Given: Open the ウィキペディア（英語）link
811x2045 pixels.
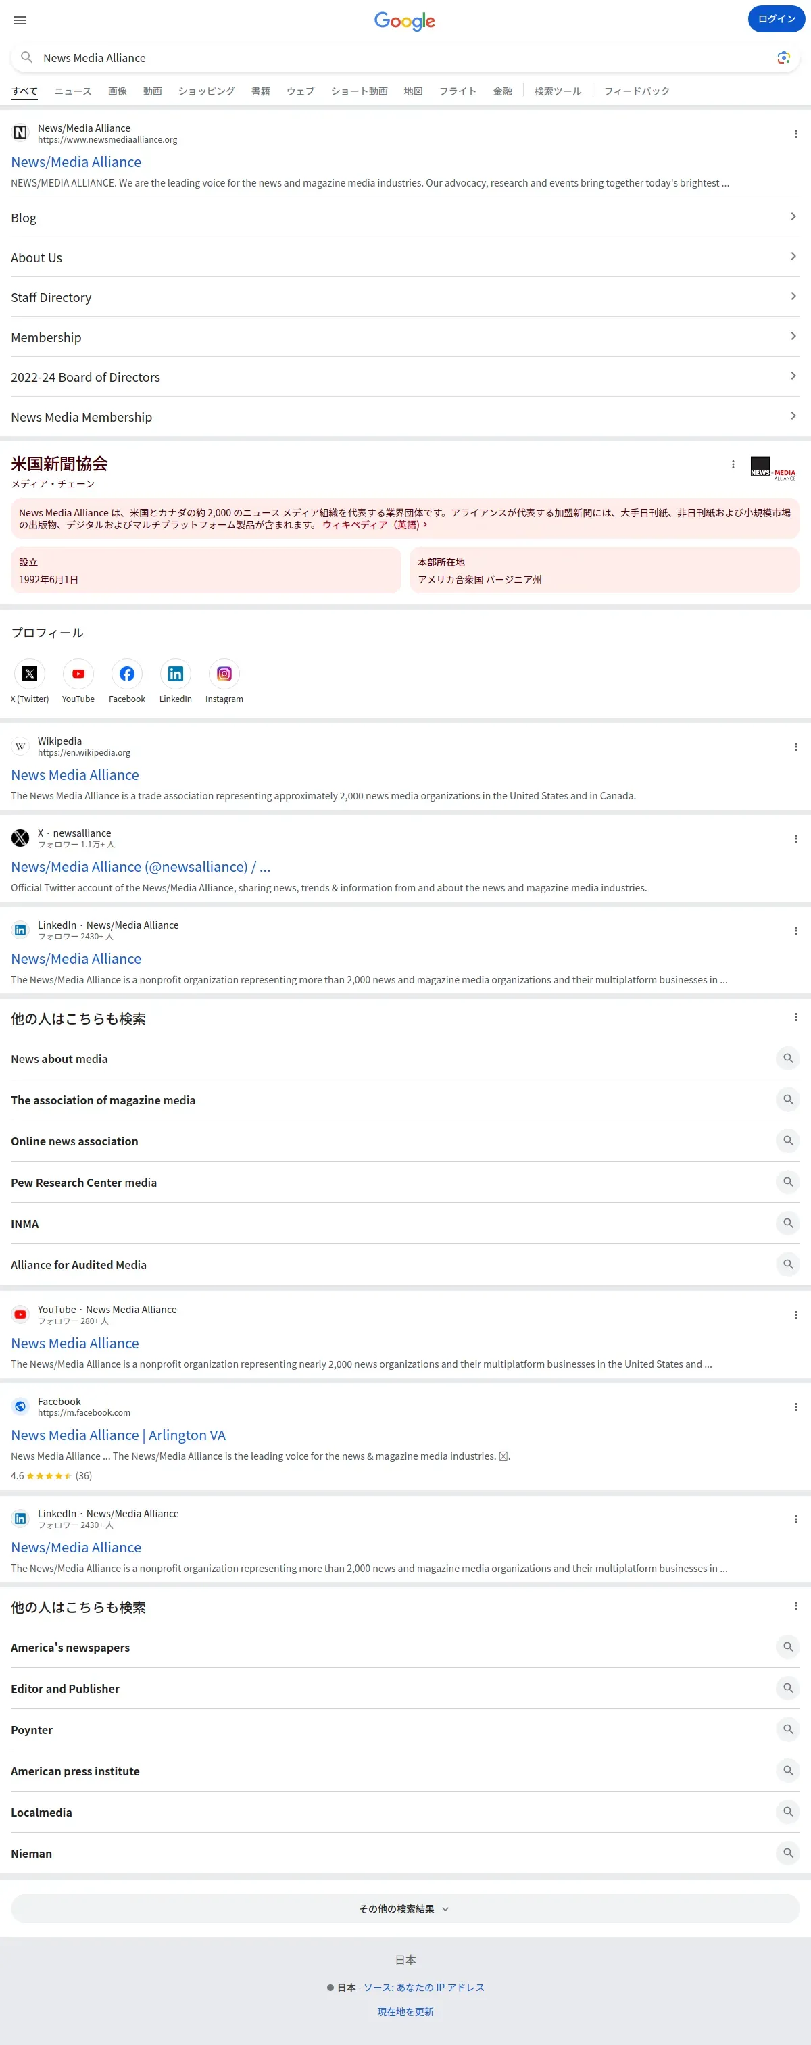Looking at the screenshot, I should point(374,524).
